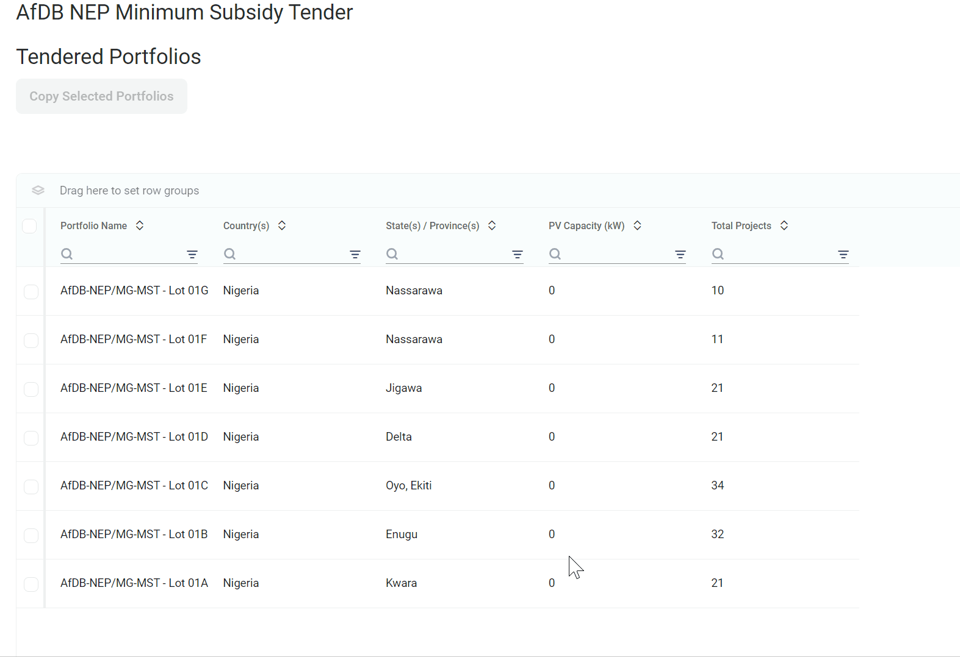Click the sort icon next to State(s) / Province(s)
This screenshot has width=960, height=657.
click(x=492, y=226)
